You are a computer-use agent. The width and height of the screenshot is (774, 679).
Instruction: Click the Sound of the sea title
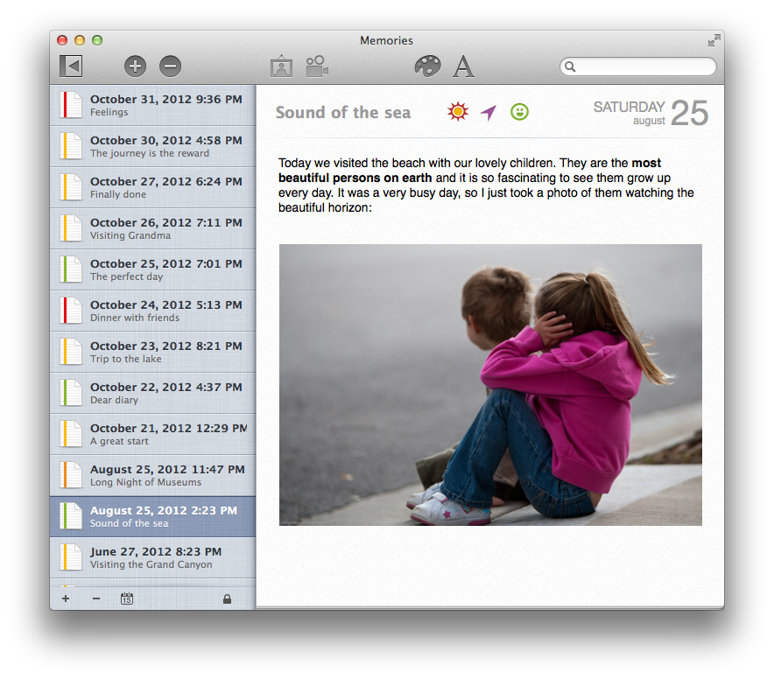pyautogui.click(x=343, y=113)
